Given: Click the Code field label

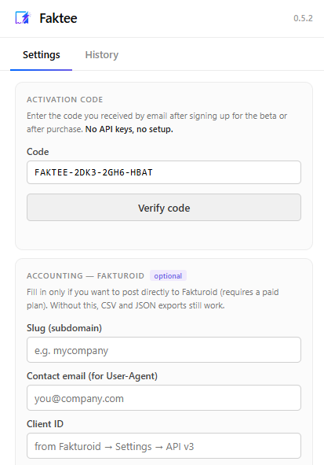Looking at the screenshot, I should [x=38, y=152].
